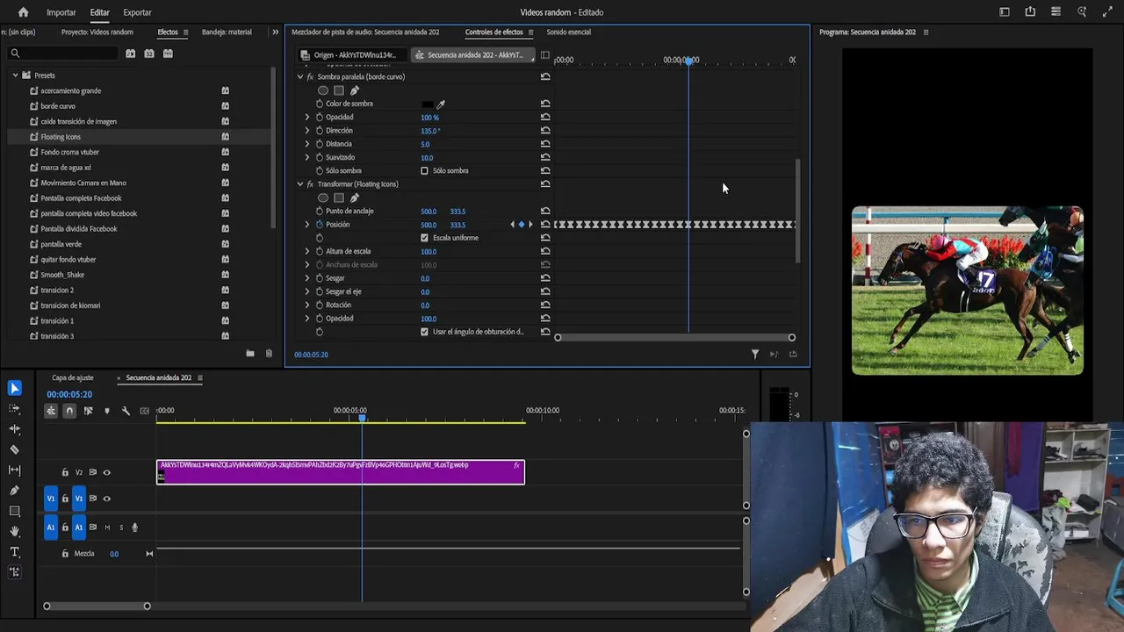
Task: Toggle insert sequences as nests button
Action: [x=51, y=411]
